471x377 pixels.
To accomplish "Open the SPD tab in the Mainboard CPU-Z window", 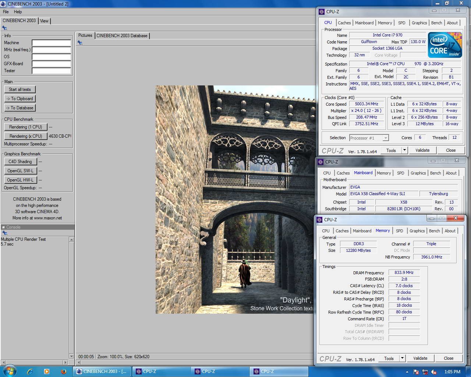I will coord(400,173).
